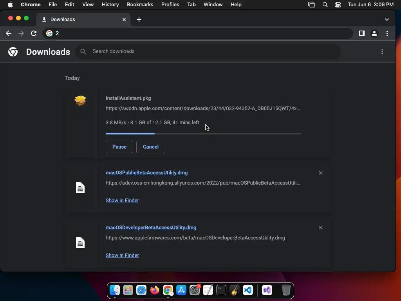Click the address bar
Screen dimensions: 401x301
pos(197,33)
